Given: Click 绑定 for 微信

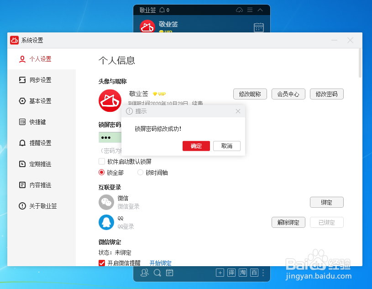Looking at the screenshot, I should click(327, 202).
